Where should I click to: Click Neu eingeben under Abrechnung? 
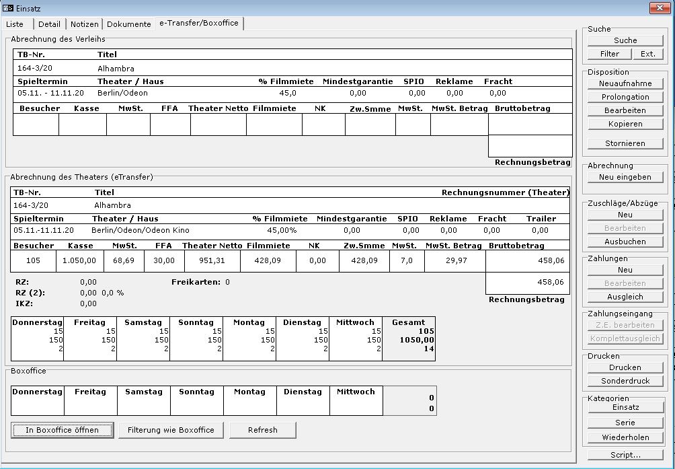pos(625,177)
